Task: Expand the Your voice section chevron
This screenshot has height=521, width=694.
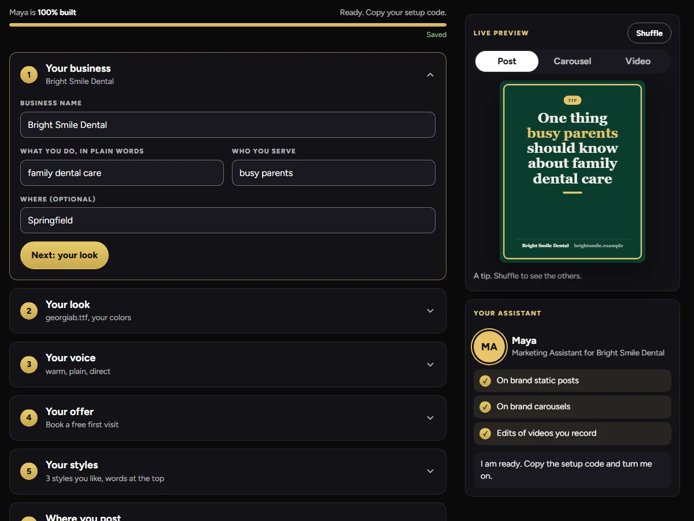Action: pyautogui.click(x=430, y=365)
